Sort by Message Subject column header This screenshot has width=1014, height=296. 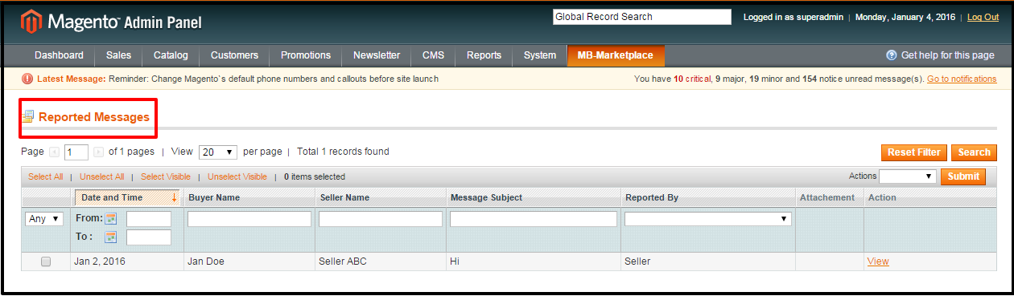point(486,197)
